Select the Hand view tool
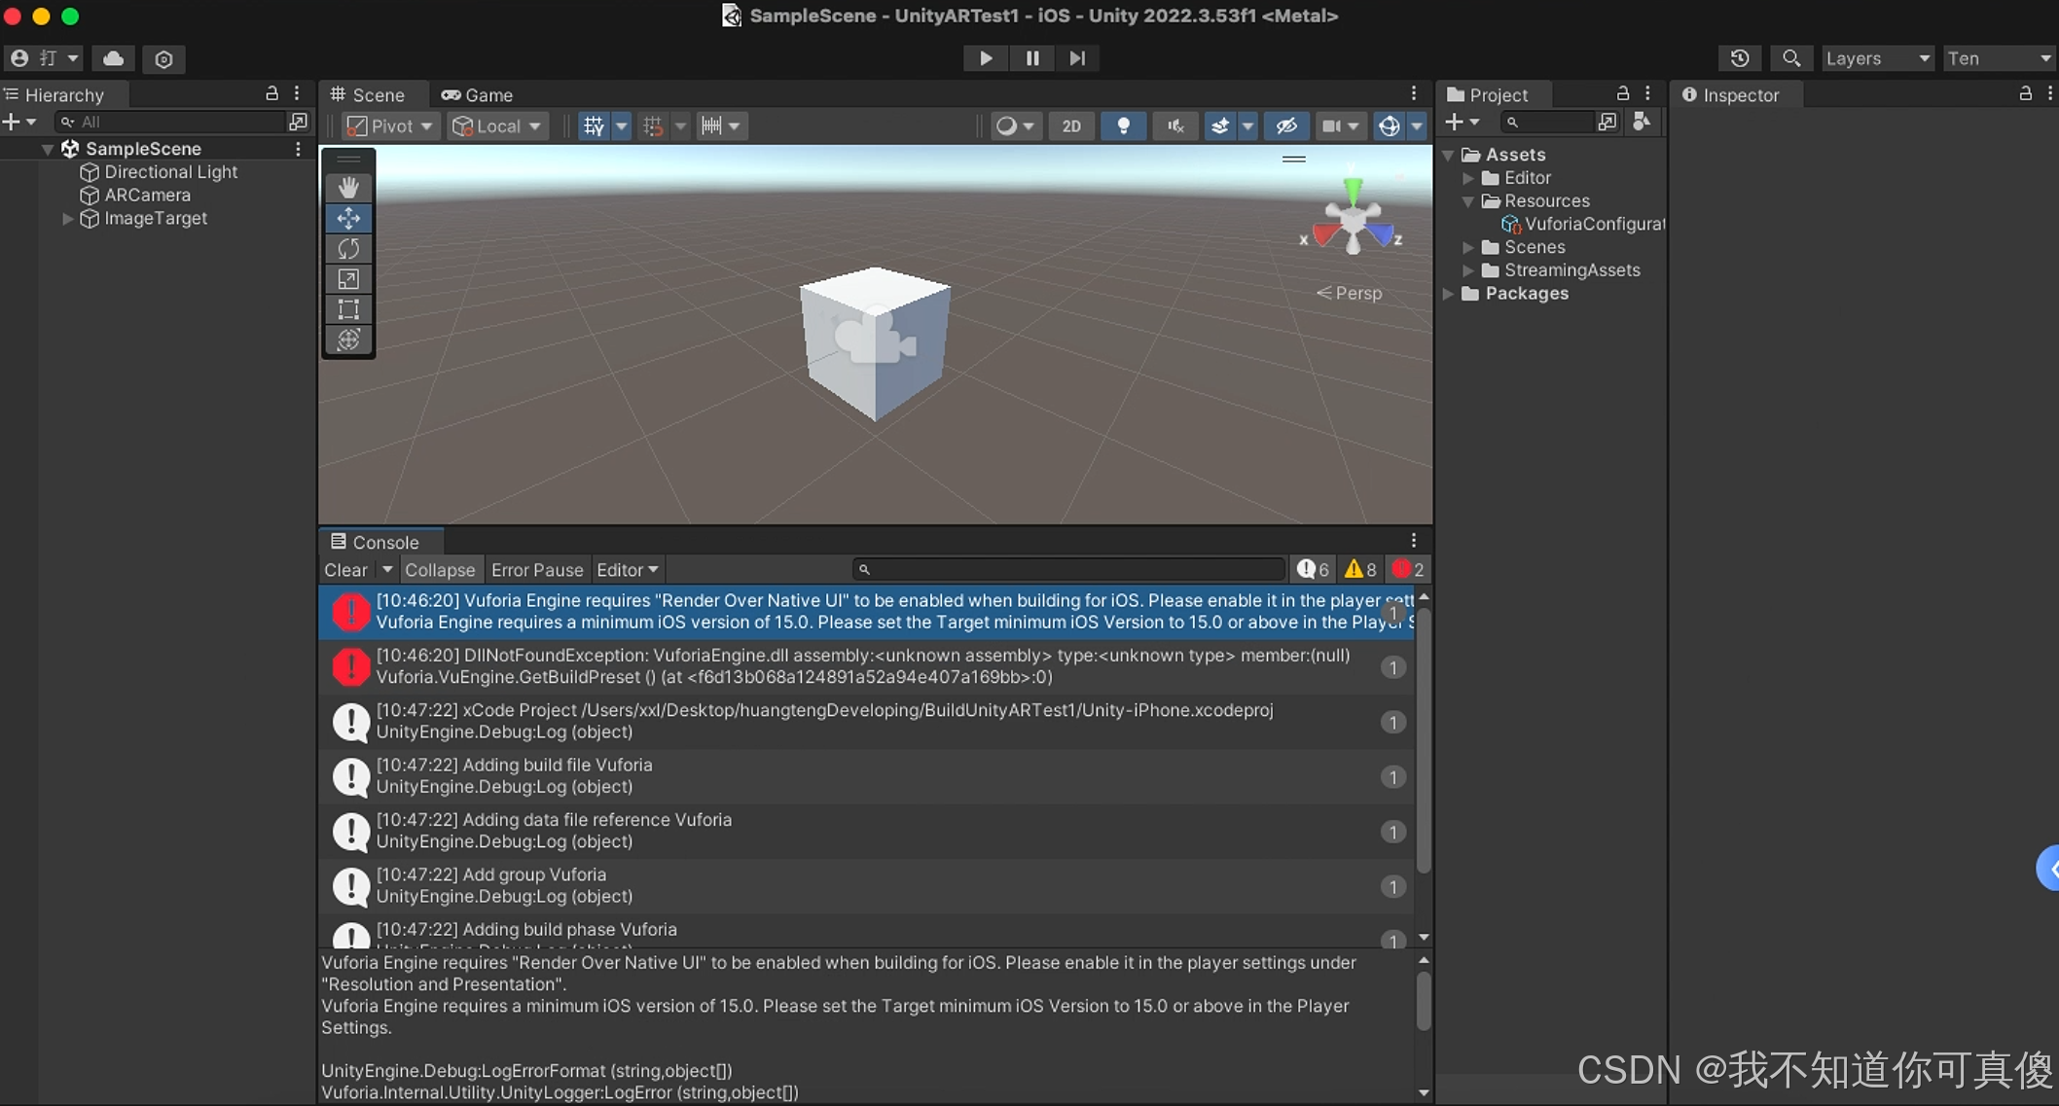 348,187
